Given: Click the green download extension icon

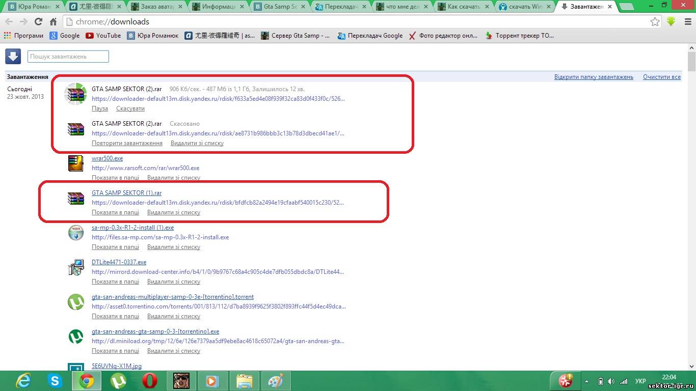Looking at the screenshot, I should pyautogui.click(x=671, y=21).
